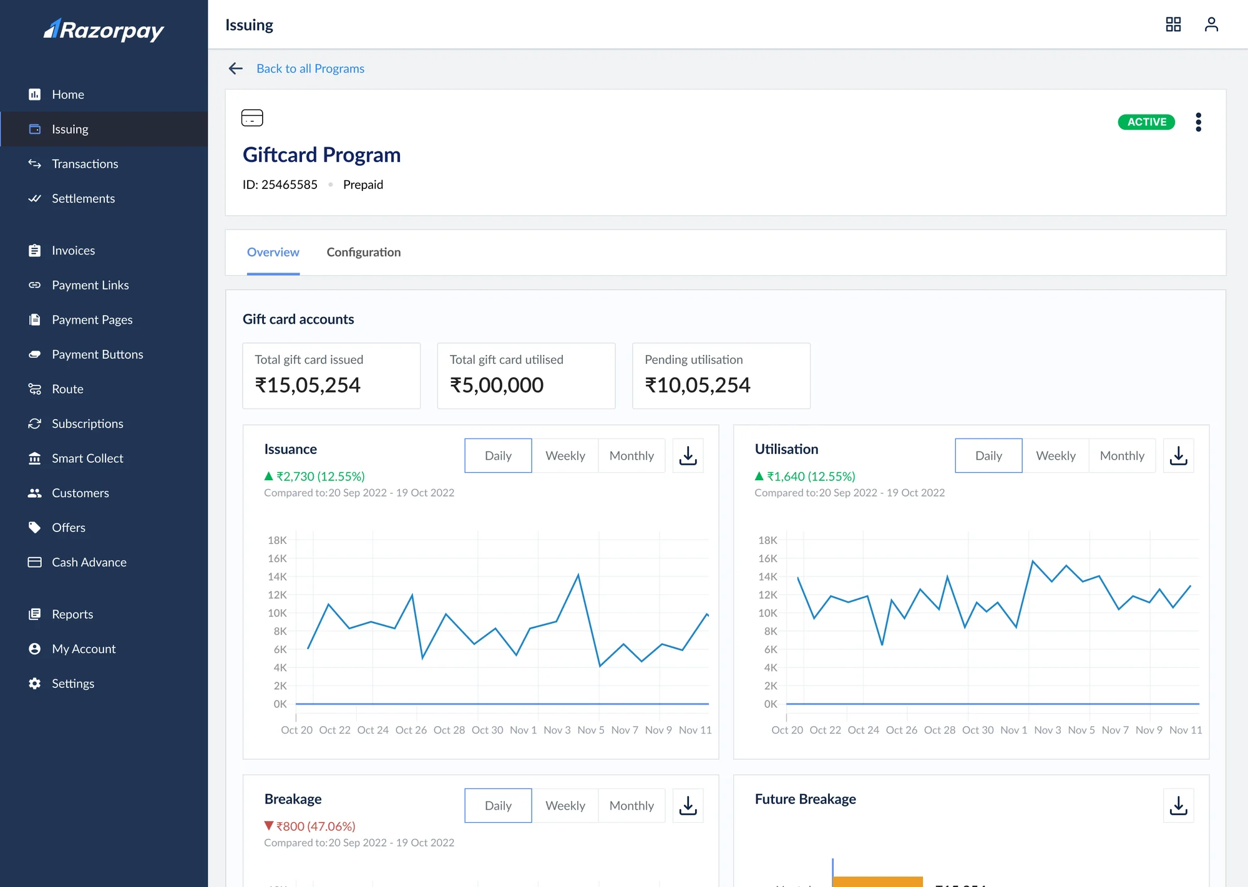
Task: Download the Future Breakage chart
Action: pos(1178,806)
